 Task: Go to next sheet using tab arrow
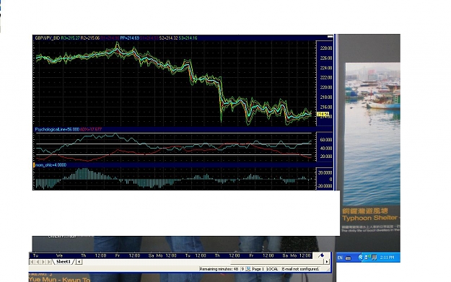pos(43,262)
